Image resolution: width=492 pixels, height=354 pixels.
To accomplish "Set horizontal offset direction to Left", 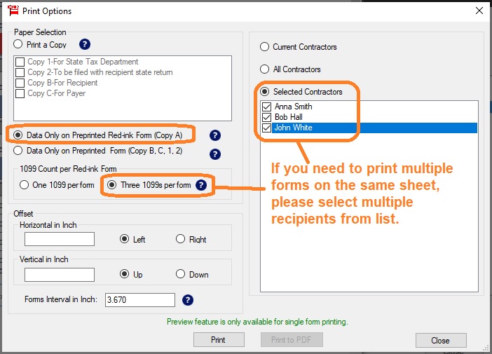I will tap(124, 239).
